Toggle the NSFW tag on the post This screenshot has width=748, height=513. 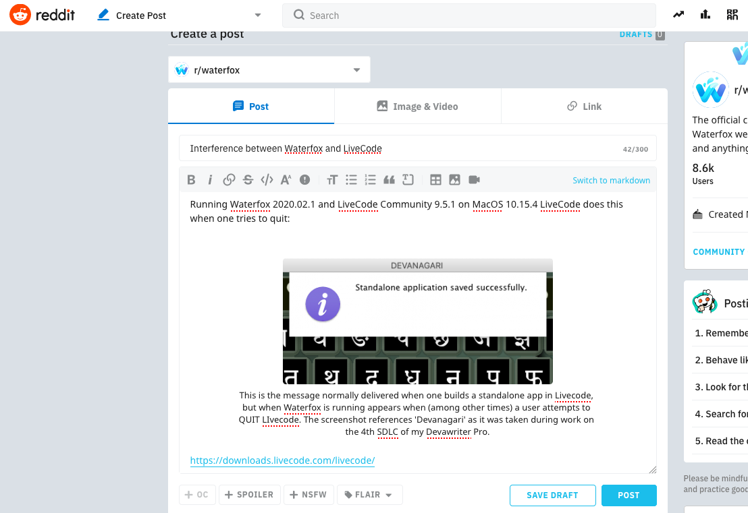[309, 495]
